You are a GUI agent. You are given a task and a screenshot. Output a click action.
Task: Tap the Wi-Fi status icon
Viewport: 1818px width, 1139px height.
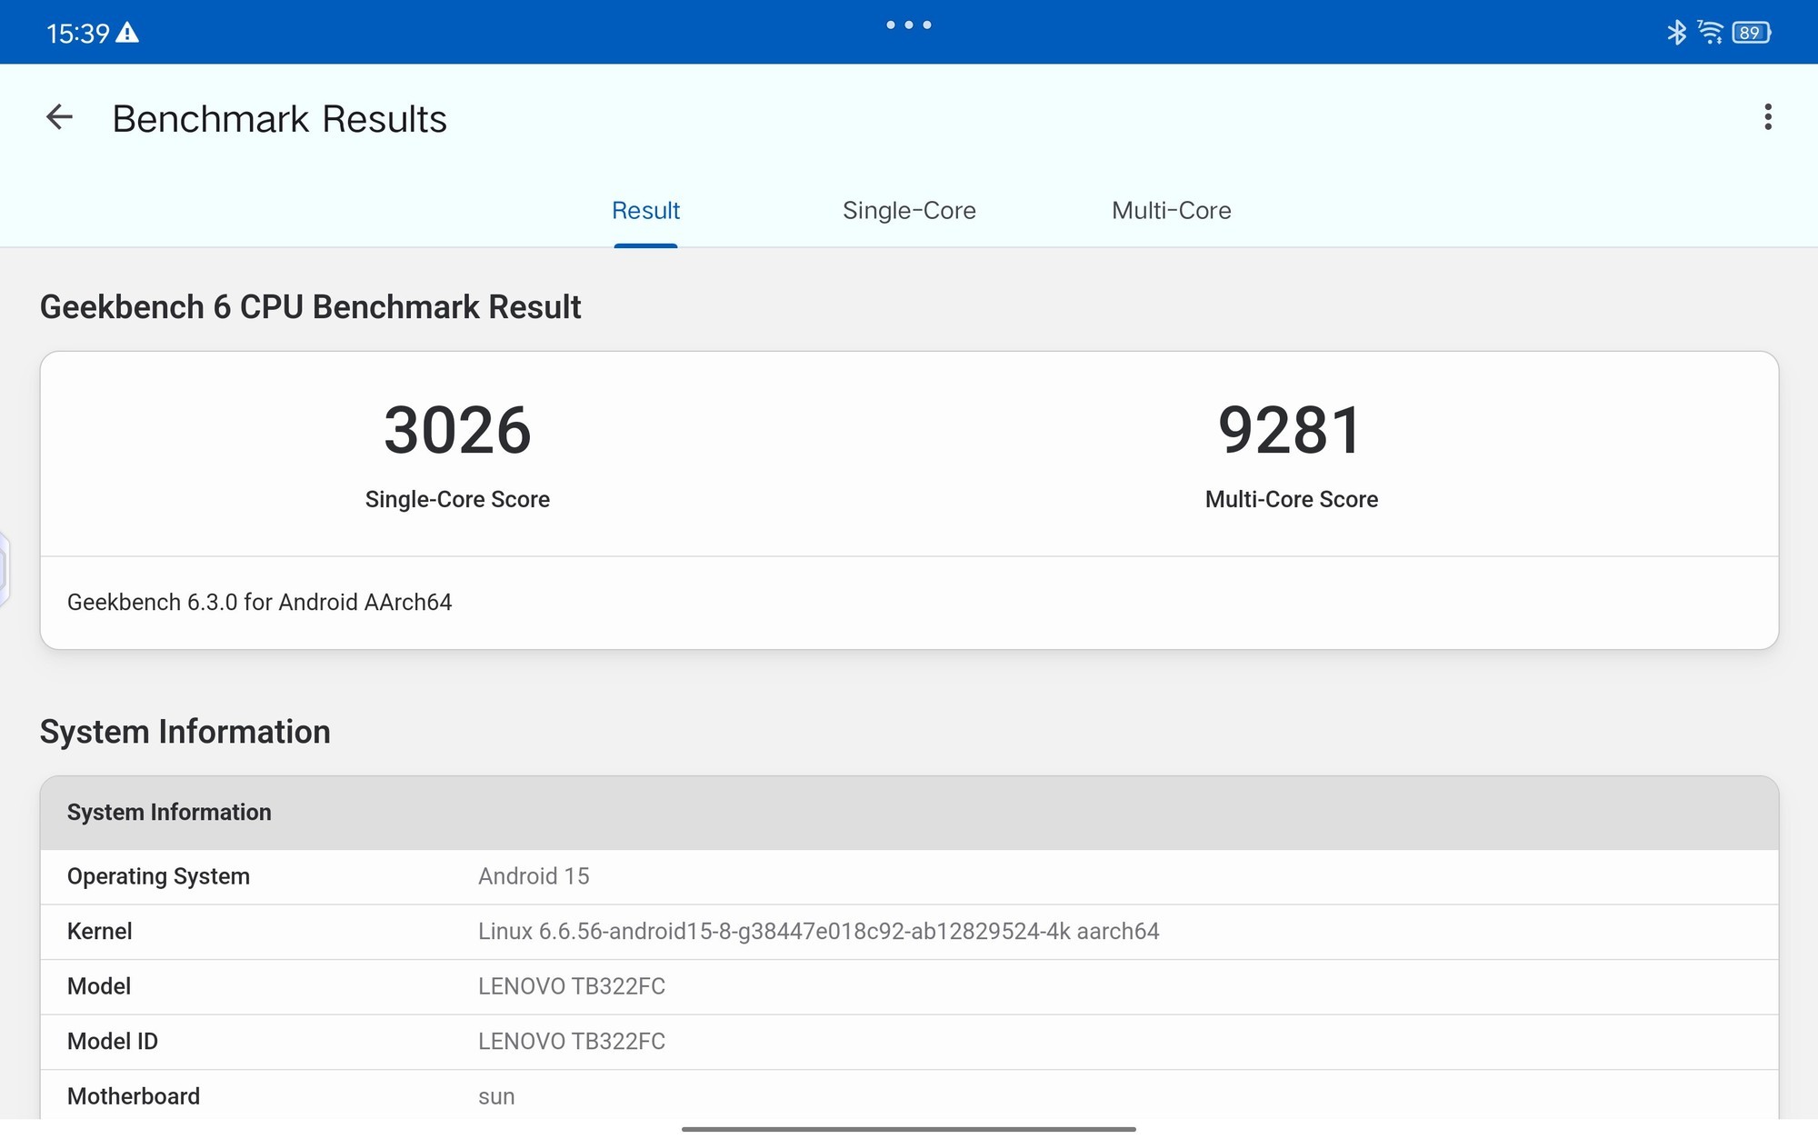click(x=1710, y=33)
